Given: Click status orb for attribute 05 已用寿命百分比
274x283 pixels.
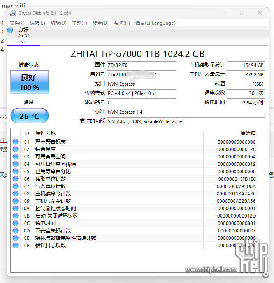Looking at the screenshot, I should pyautogui.click(x=16, y=171).
